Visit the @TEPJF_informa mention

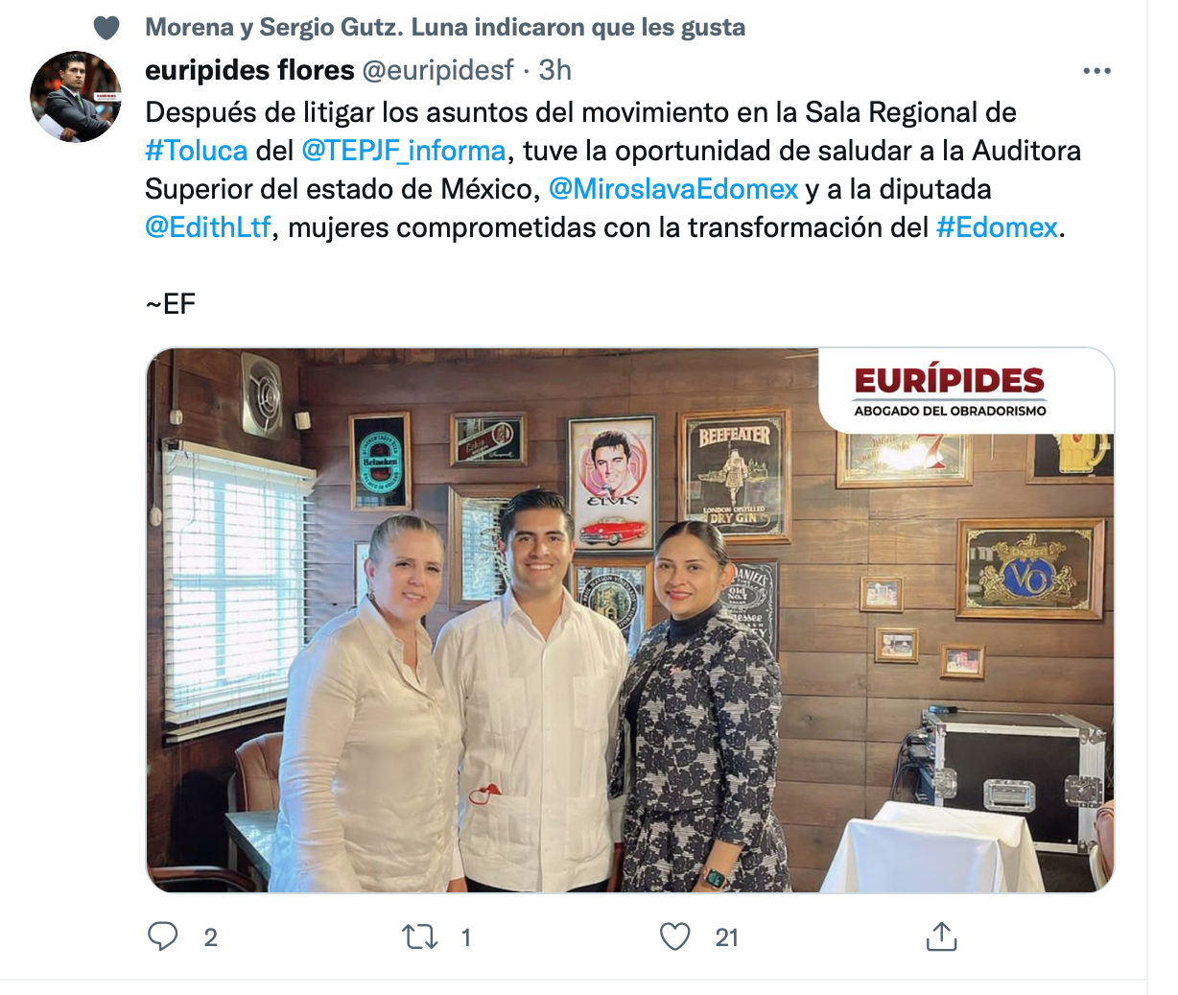tap(404, 151)
